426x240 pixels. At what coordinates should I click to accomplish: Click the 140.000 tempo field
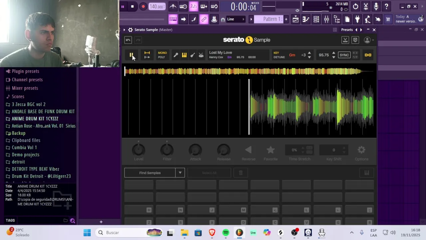[x=156, y=6]
